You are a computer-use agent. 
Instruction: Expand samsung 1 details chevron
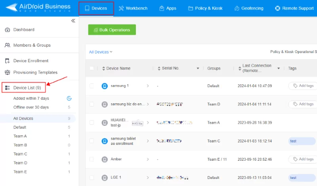click(x=148, y=86)
